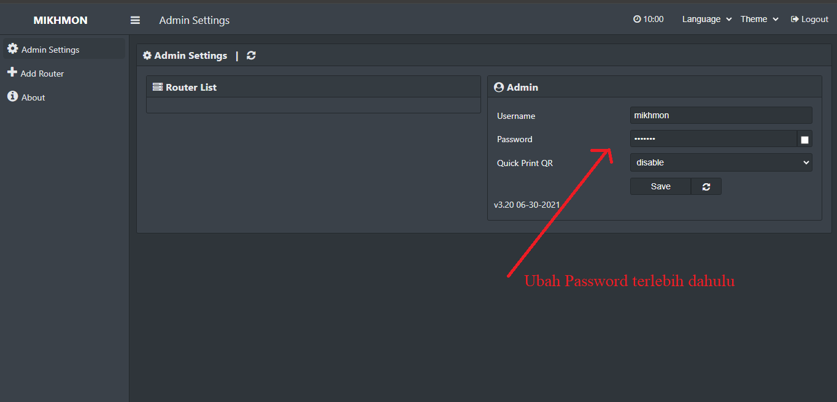The width and height of the screenshot is (837, 402).
Task: Open the Quick Print QR dropdown
Action: (x=721, y=162)
